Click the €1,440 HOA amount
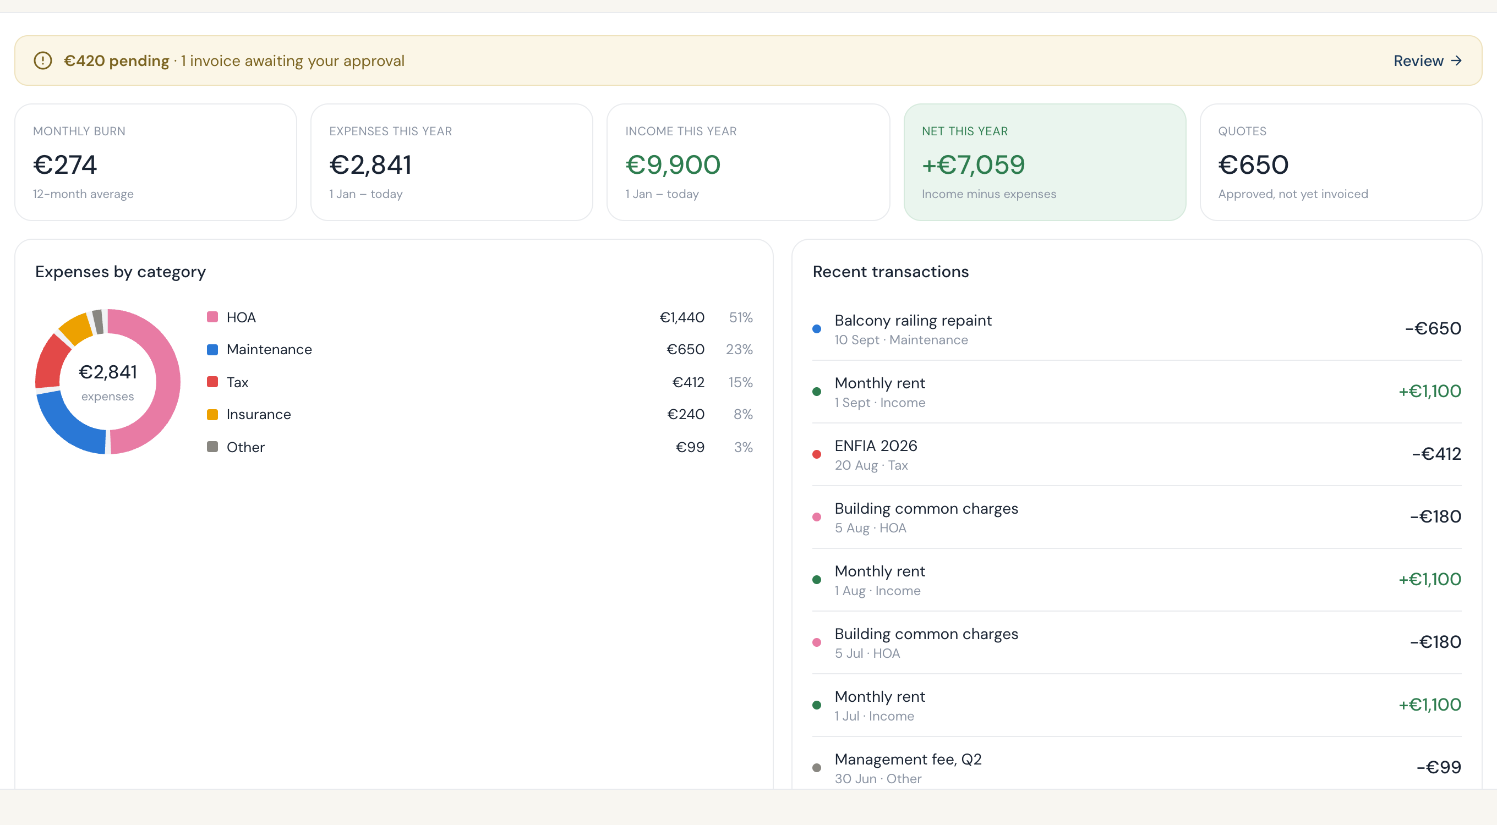The height and width of the screenshot is (825, 1497). coord(682,317)
